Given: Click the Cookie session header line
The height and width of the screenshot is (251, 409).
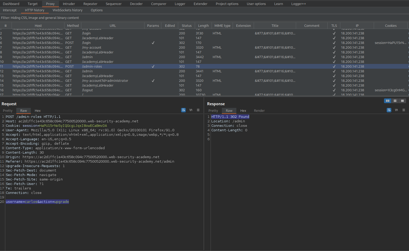Looking at the screenshot, I should pos(56,126).
